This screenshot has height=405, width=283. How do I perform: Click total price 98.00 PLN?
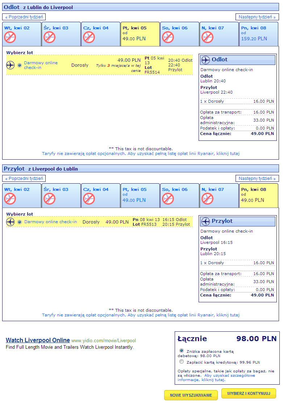[x=257, y=339]
